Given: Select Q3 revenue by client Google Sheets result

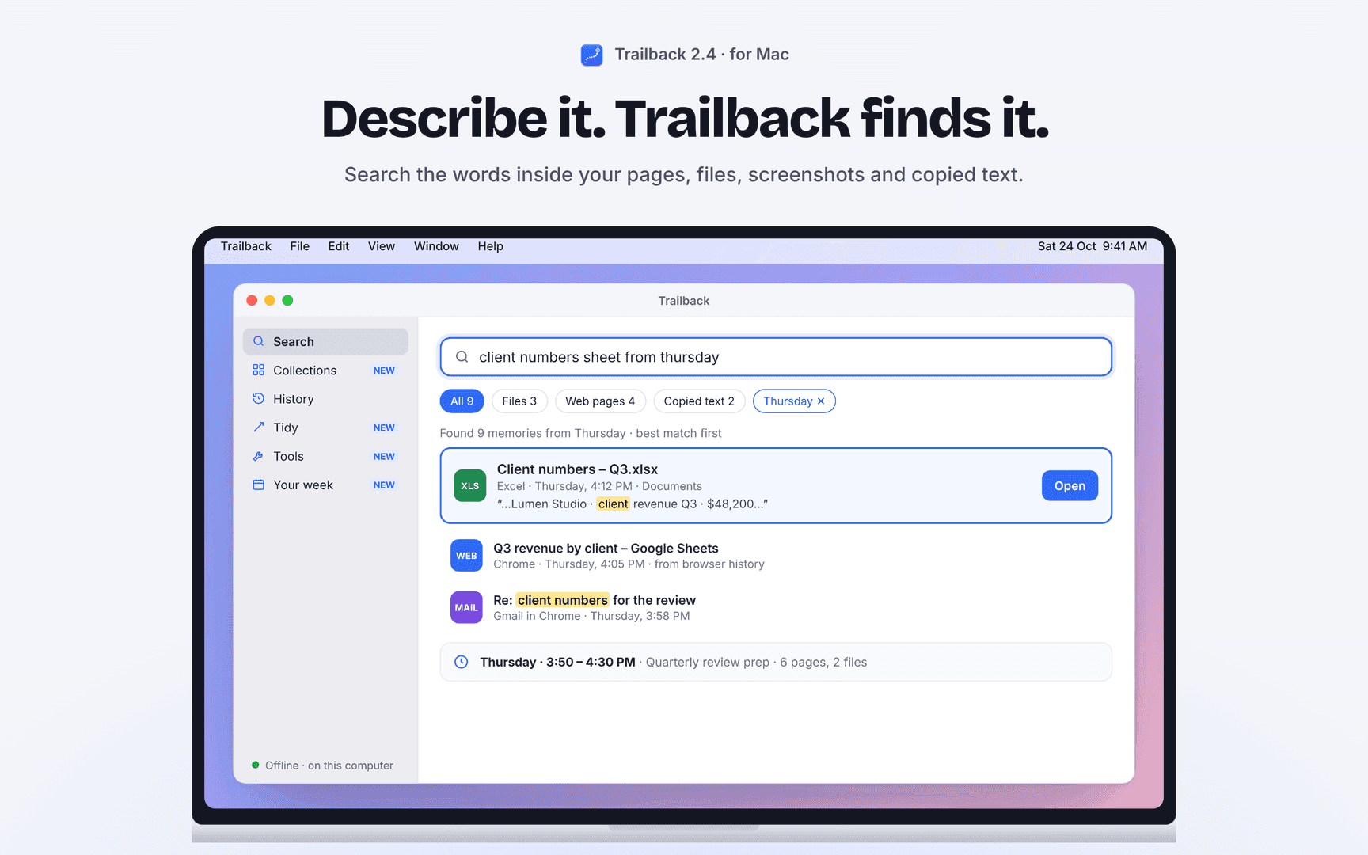Looking at the screenshot, I should 776,556.
